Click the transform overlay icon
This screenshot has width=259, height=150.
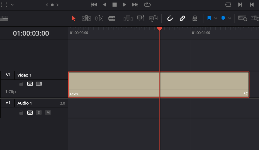tap(4, 5)
